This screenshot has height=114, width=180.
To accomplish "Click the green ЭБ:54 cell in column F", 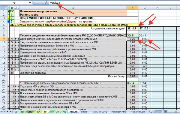I will coord(132,83).
